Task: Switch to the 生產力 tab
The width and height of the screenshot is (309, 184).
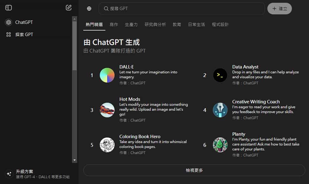Action: (x=131, y=25)
